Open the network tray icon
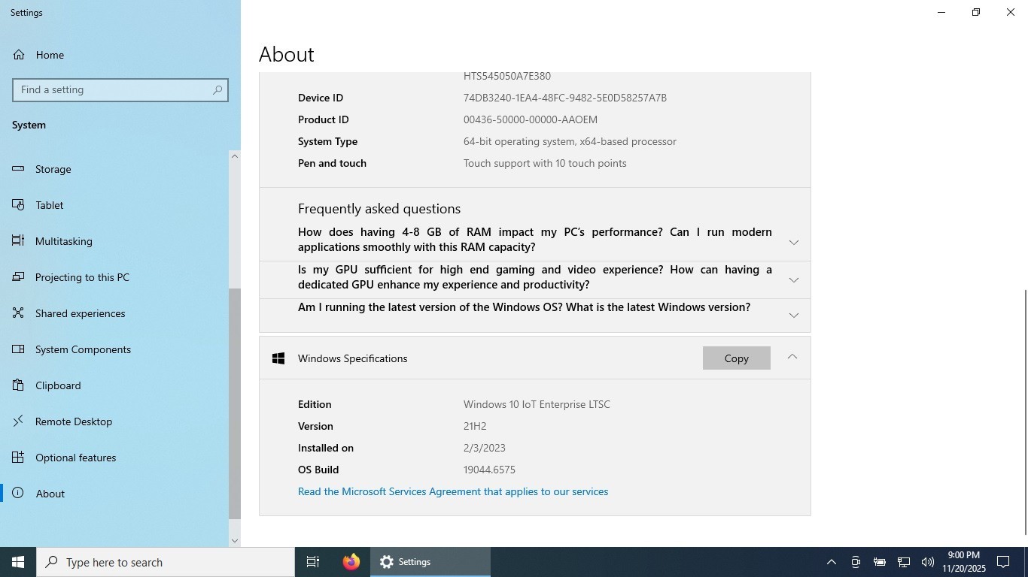Viewport: 1028px width, 577px height. click(904, 562)
